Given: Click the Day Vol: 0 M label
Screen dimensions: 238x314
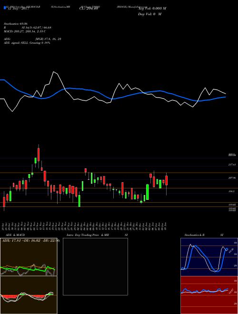Looking at the screenshot, I should pos(149,14).
